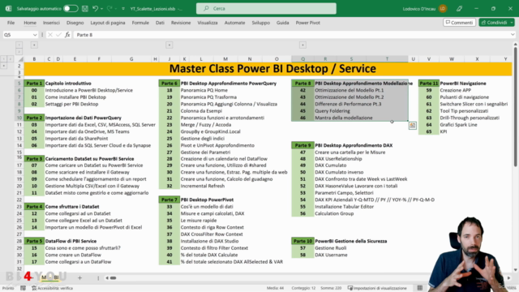
Task: Open the Automate ribbon tab
Action: (234, 23)
